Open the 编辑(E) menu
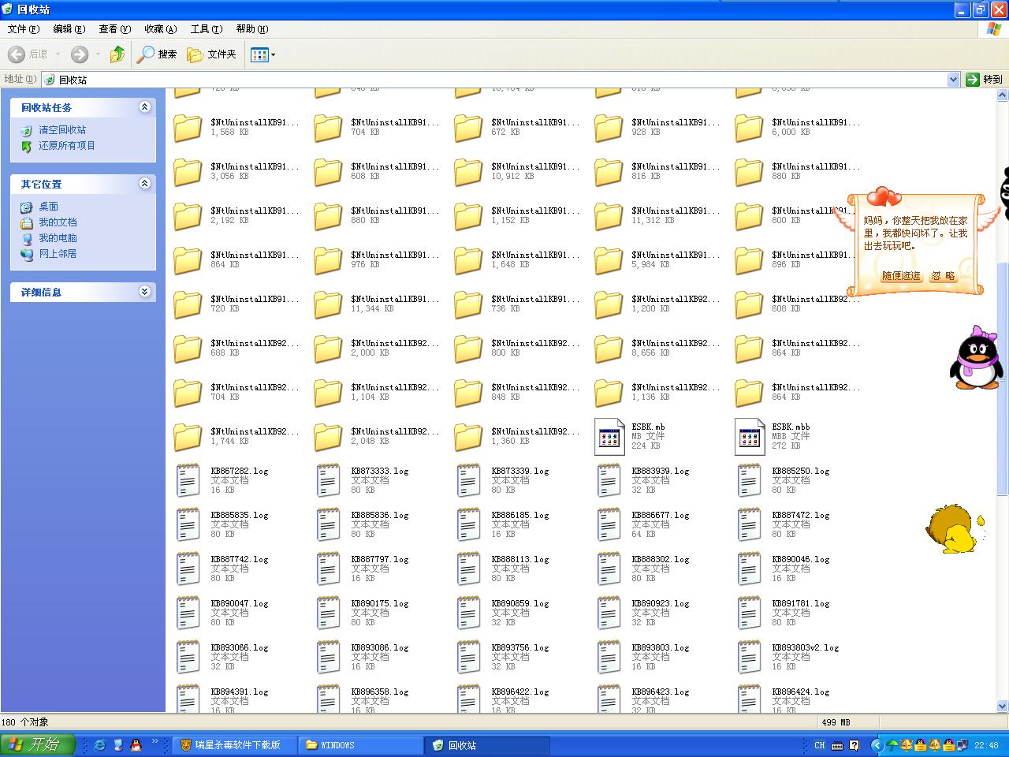Viewport: 1009px width, 757px height. (69, 29)
